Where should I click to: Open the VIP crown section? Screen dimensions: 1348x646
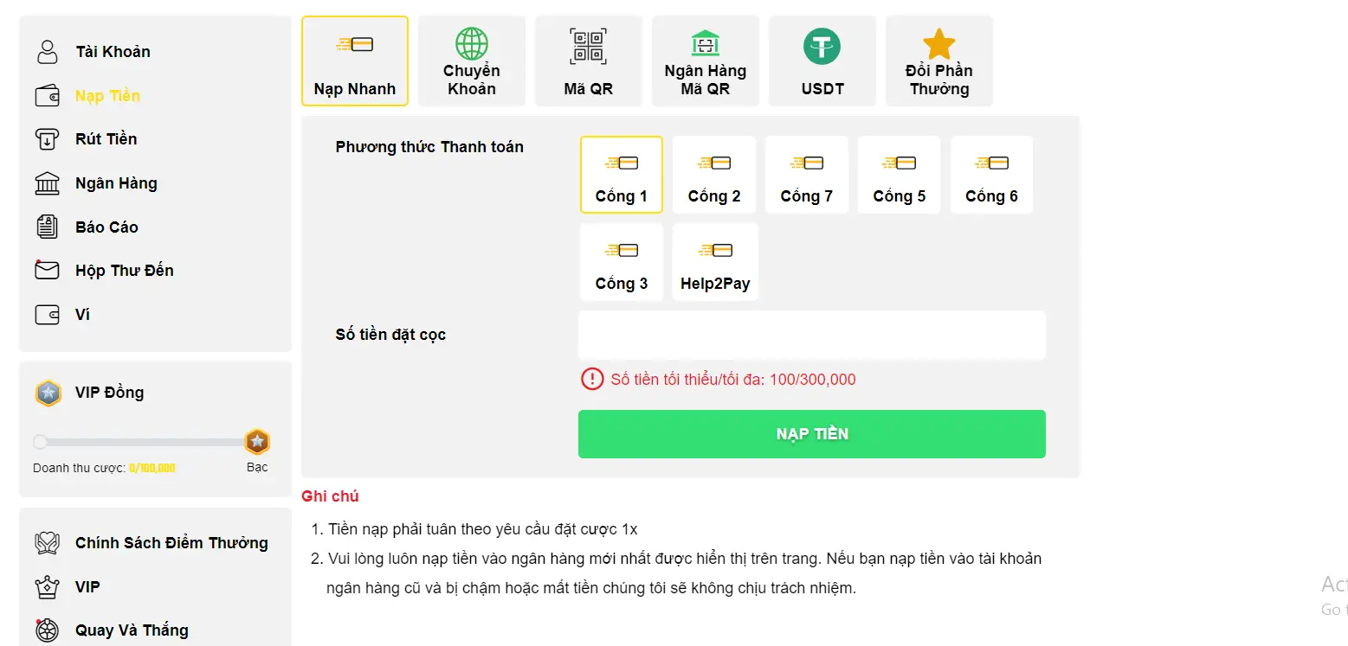(x=85, y=586)
